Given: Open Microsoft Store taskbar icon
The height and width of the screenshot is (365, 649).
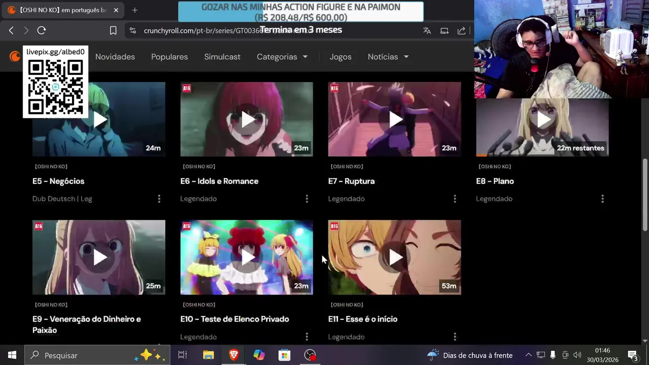Looking at the screenshot, I should pyautogui.click(x=284, y=355).
